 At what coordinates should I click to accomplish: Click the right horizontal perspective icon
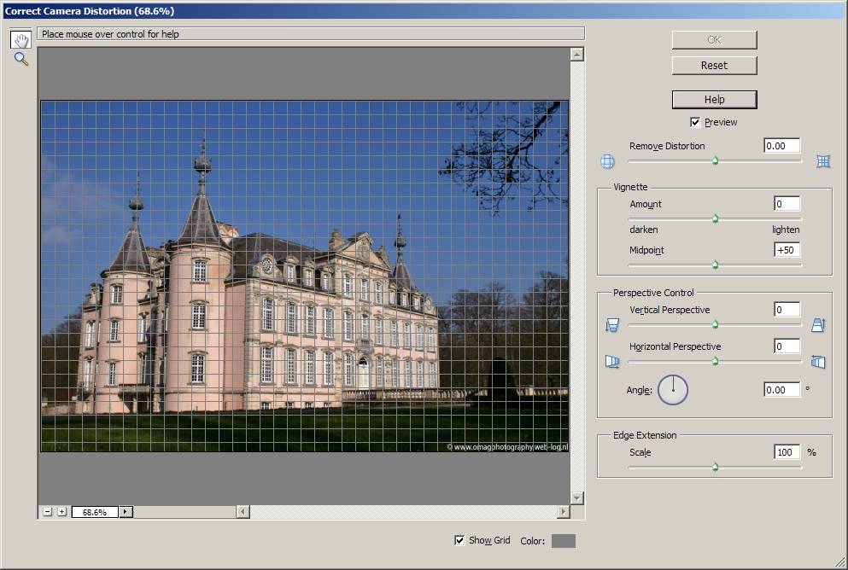coord(818,362)
